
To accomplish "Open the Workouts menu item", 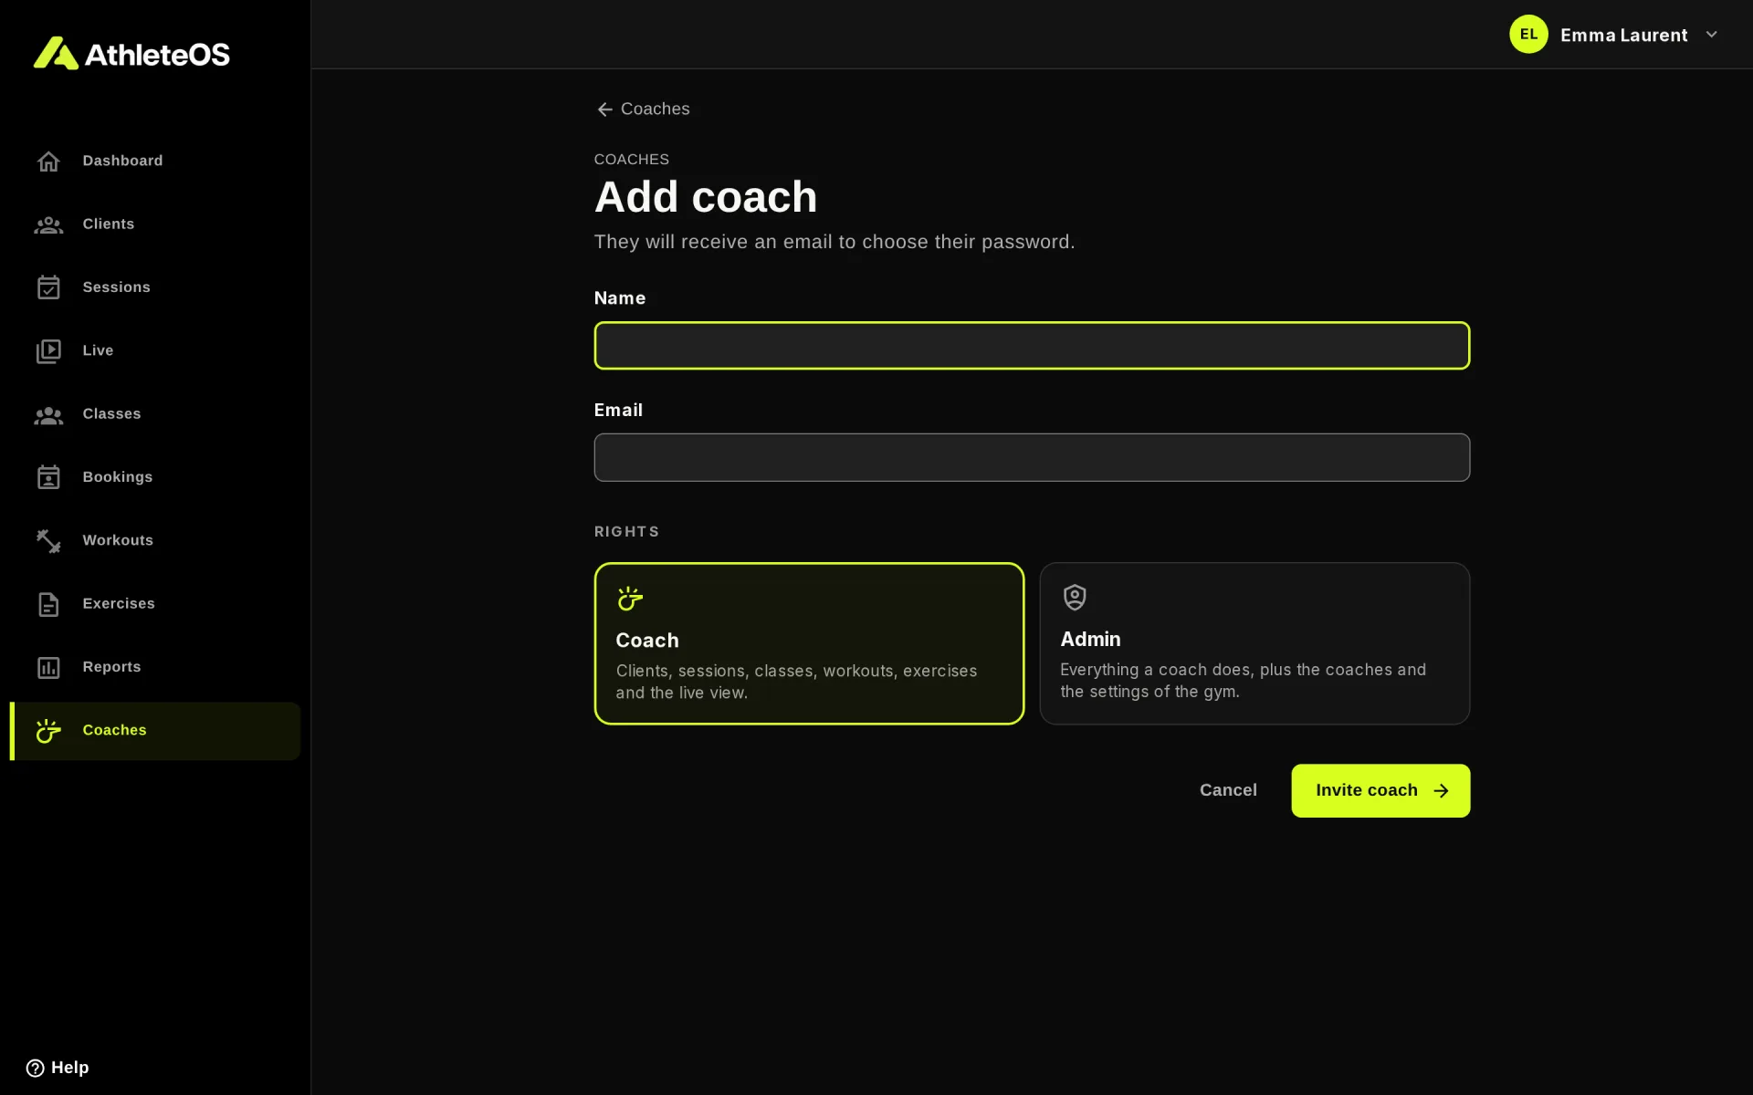I will (155, 541).
